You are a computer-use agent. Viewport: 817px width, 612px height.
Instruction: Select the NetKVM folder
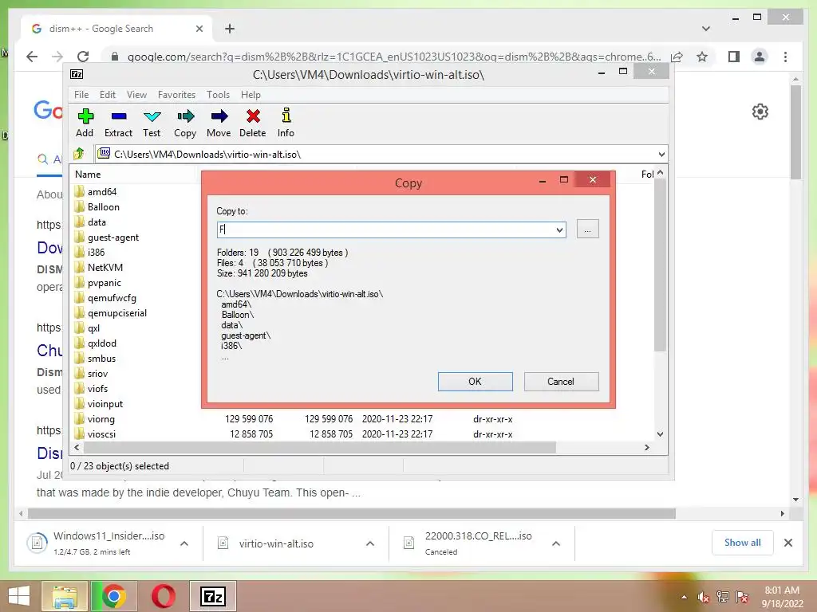[x=105, y=268]
